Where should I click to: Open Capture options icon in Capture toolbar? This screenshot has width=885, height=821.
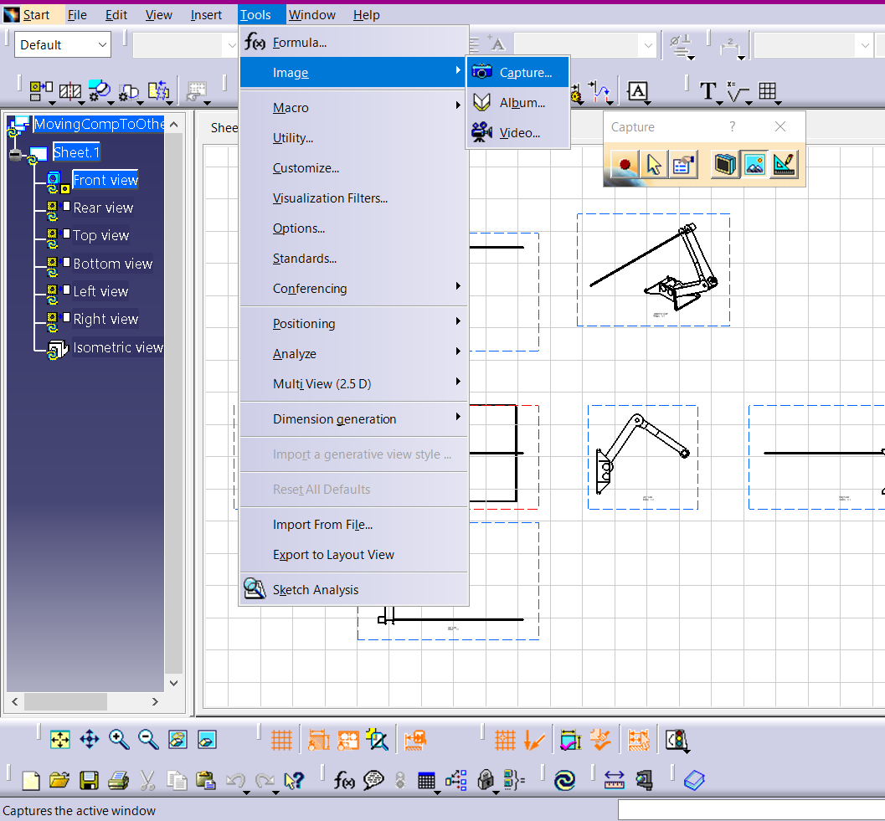[684, 165]
